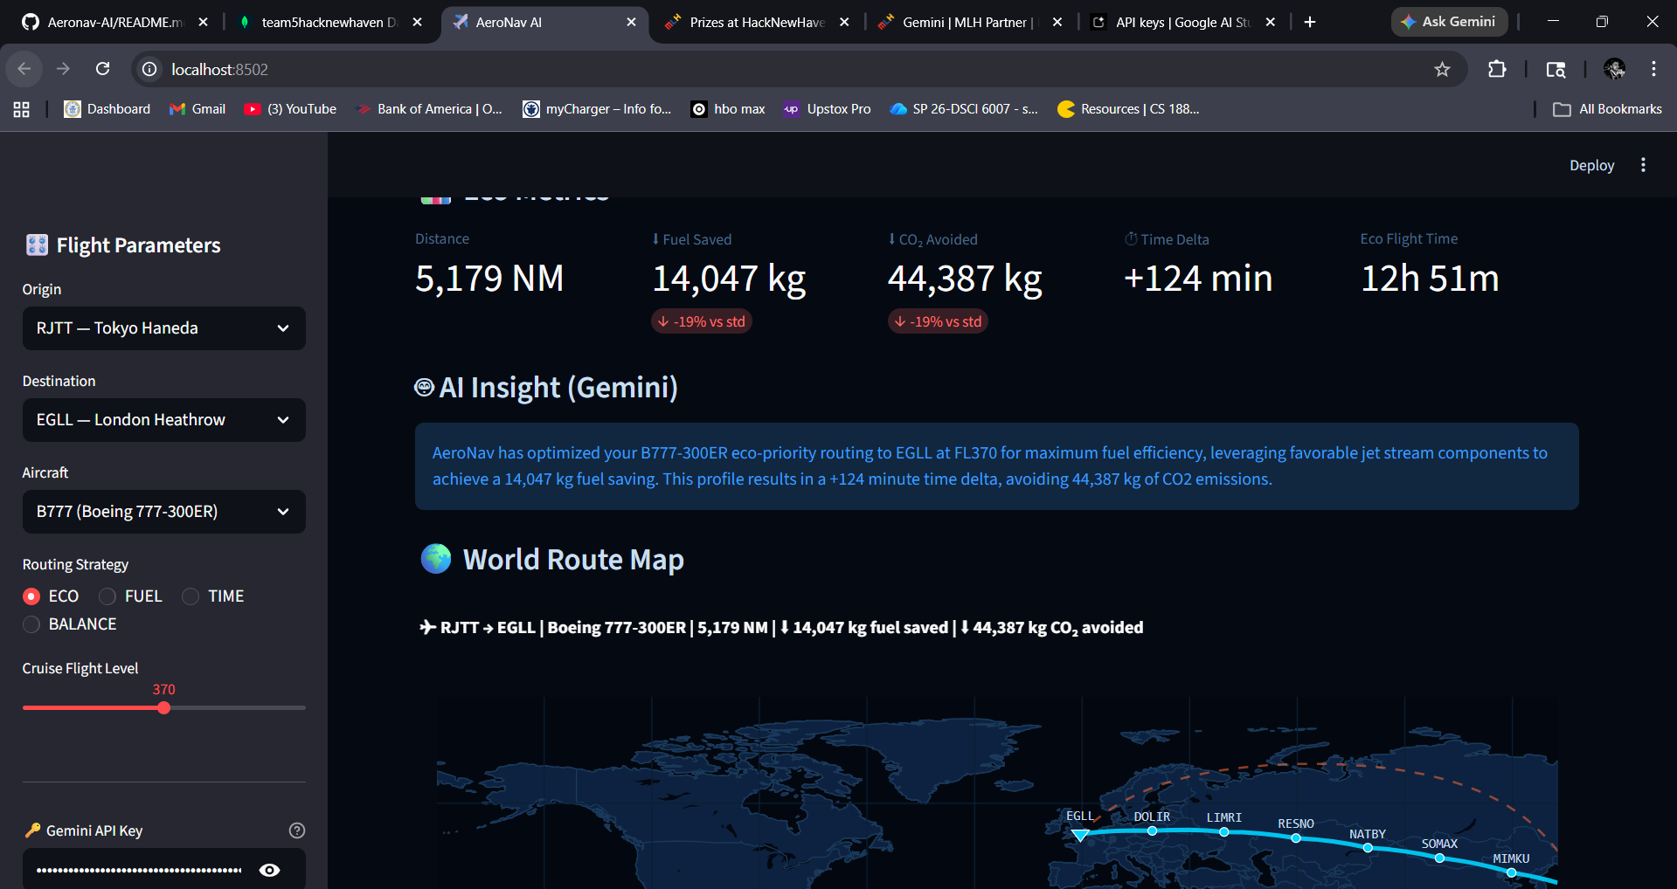Viewport: 1677px width, 889px height.
Task: Click the Eco Flight Time 12h 51m
Action: pos(1430,279)
